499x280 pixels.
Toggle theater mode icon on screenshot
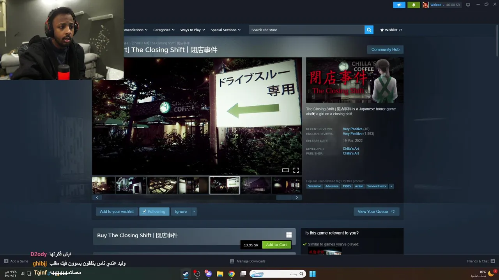[x=285, y=170]
